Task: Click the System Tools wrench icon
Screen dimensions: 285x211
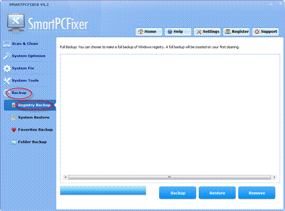Action: [x=7, y=80]
